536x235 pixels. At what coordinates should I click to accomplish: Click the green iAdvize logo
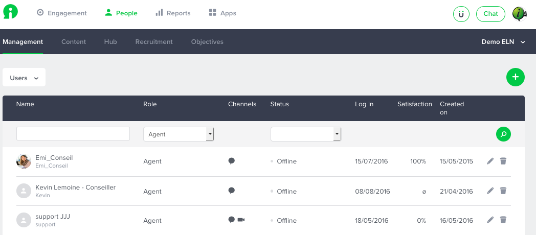click(11, 12)
